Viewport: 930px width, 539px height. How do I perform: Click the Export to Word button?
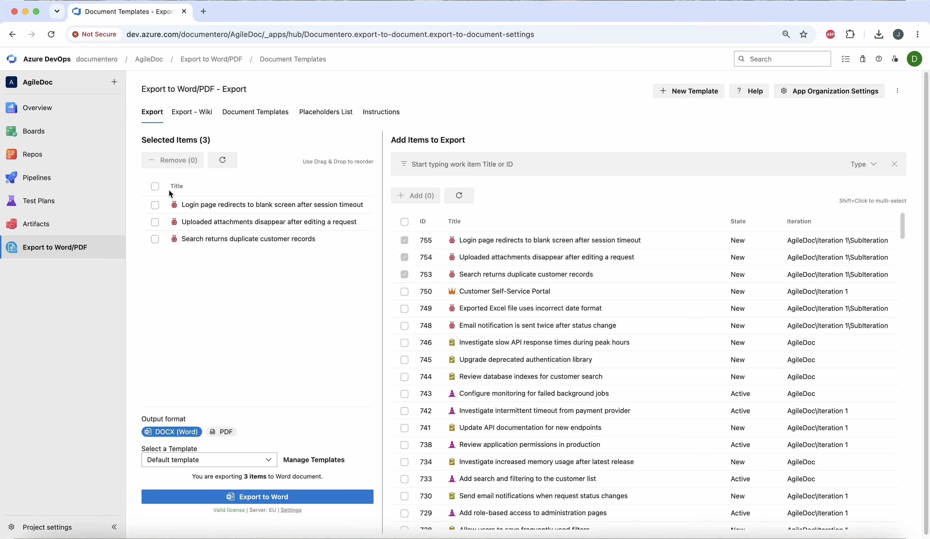pyautogui.click(x=257, y=496)
